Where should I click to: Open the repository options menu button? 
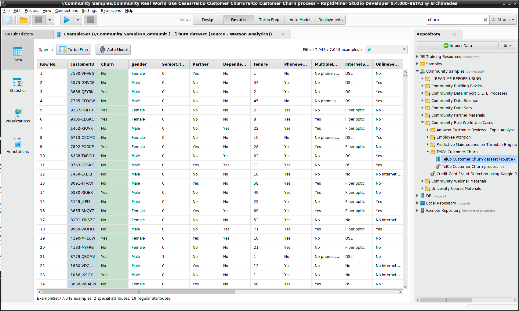507,46
